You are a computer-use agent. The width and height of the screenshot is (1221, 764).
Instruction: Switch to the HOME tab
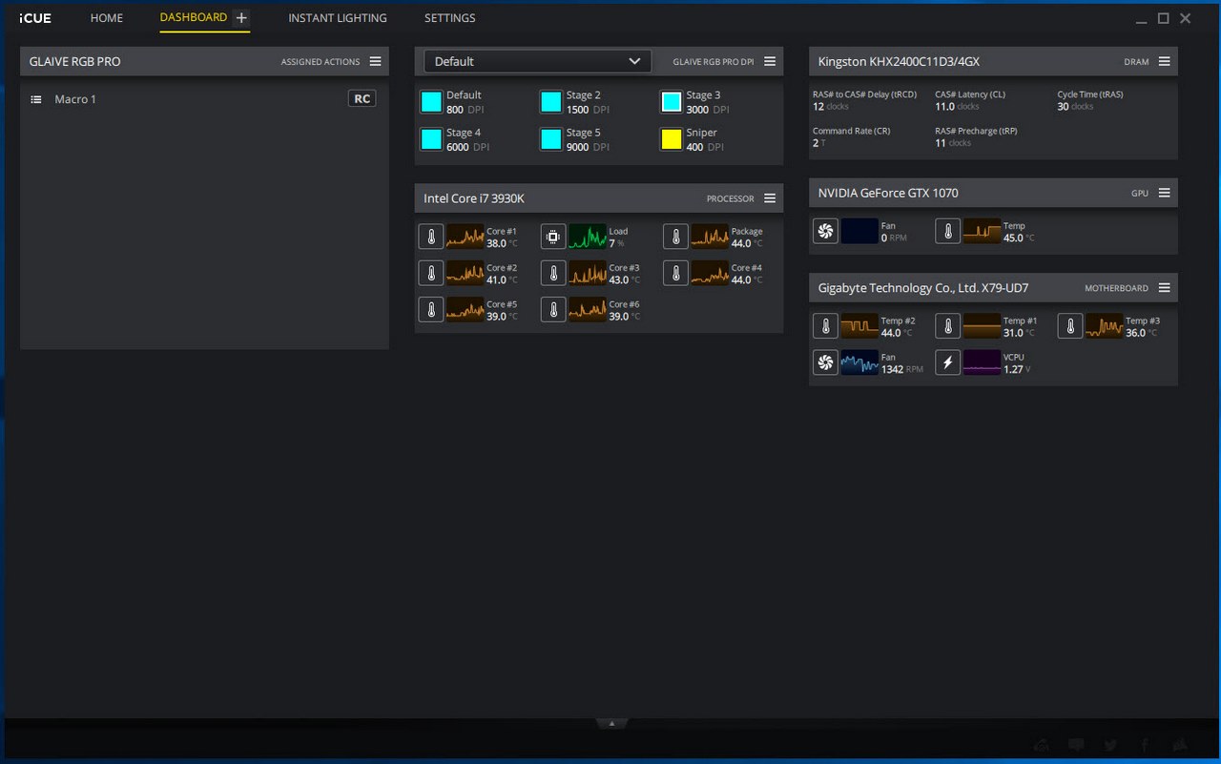107,18
